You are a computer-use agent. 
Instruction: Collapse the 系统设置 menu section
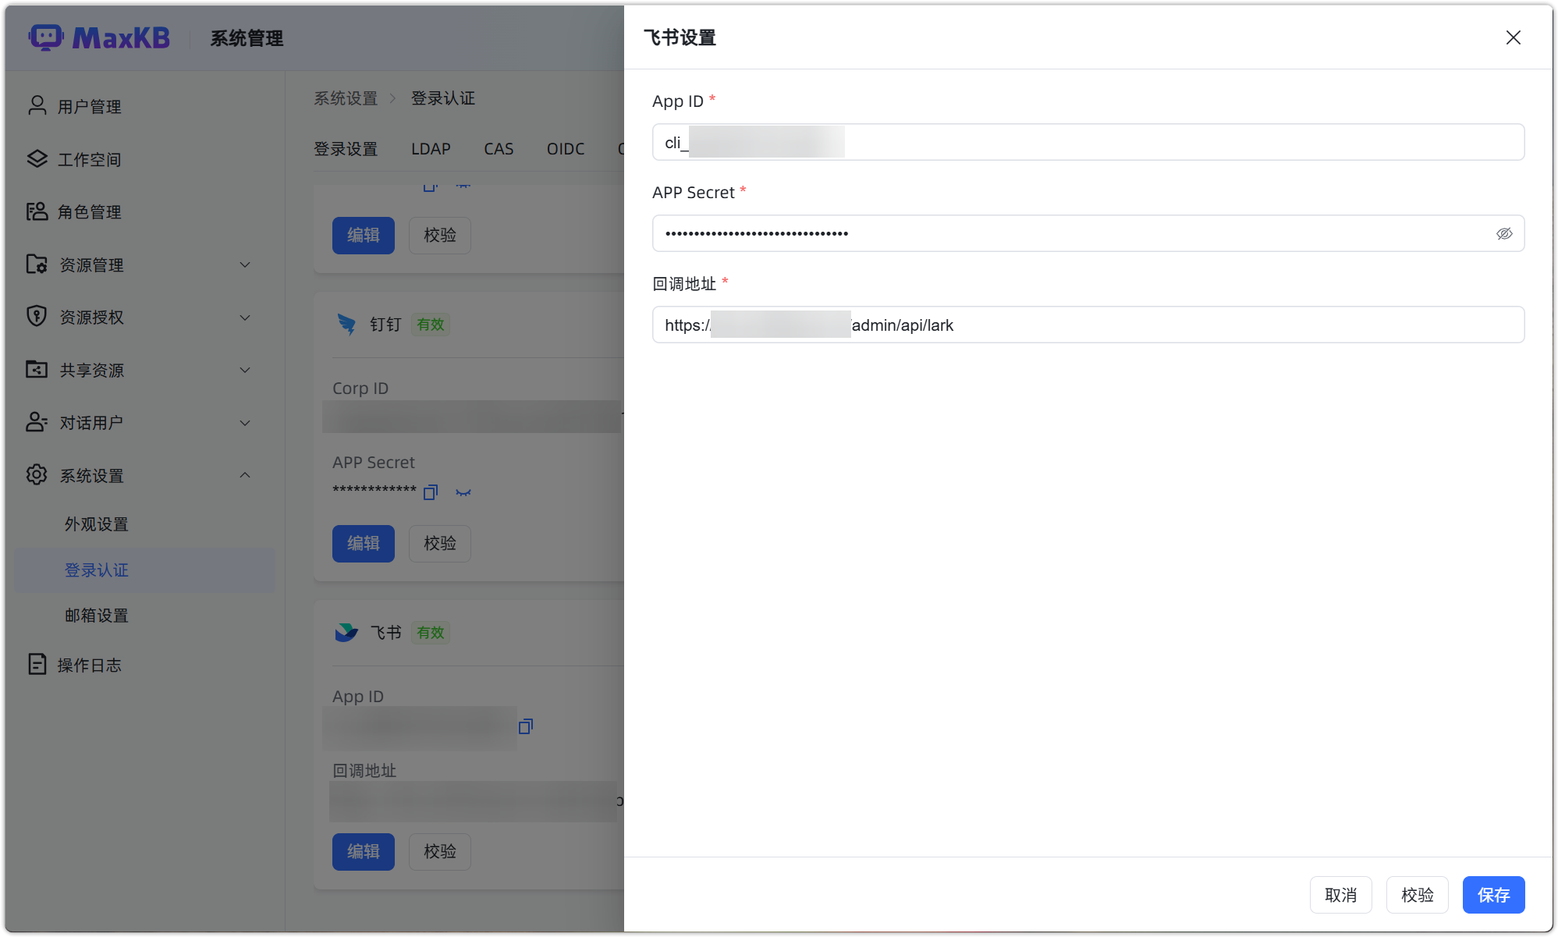point(245,475)
